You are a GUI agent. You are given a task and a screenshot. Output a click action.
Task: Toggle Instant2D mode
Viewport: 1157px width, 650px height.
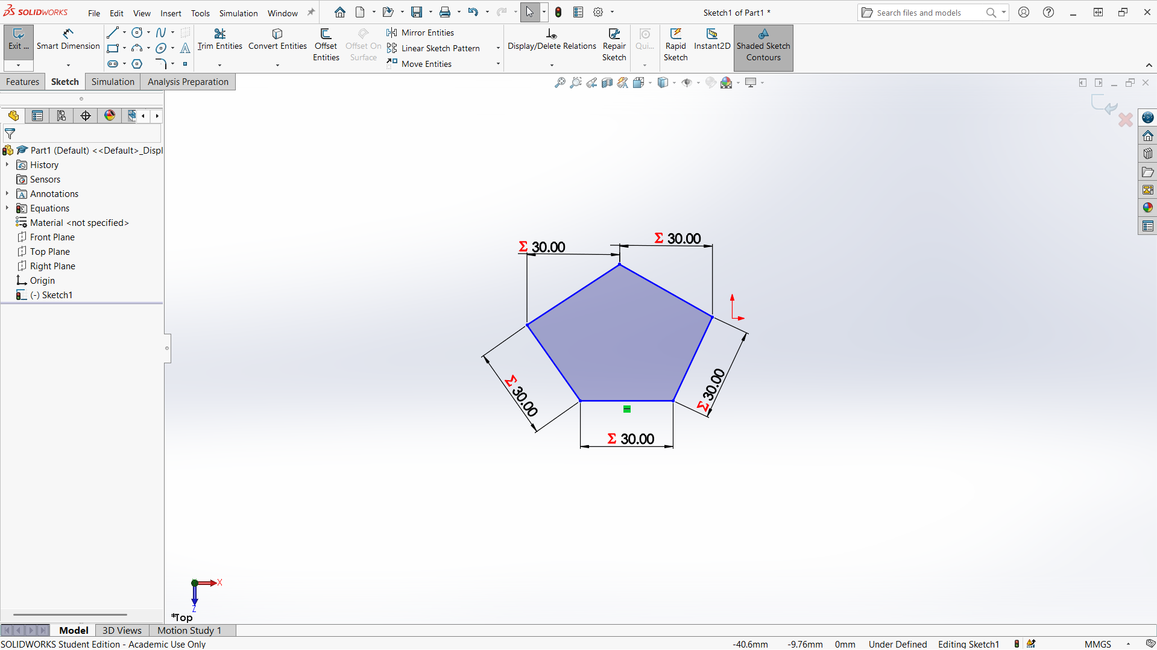point(712,40)
